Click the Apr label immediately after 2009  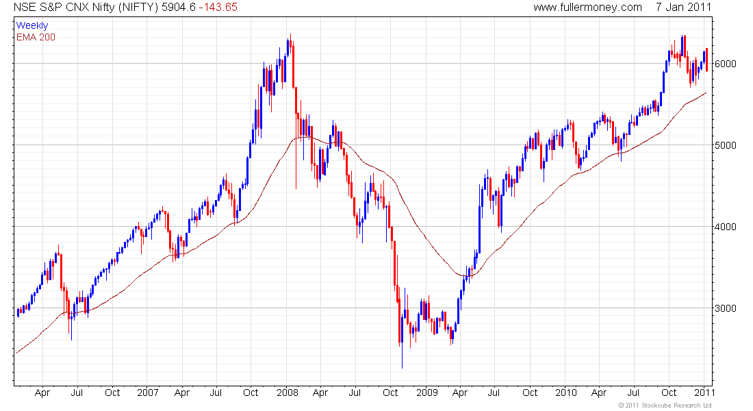point(460,393)
